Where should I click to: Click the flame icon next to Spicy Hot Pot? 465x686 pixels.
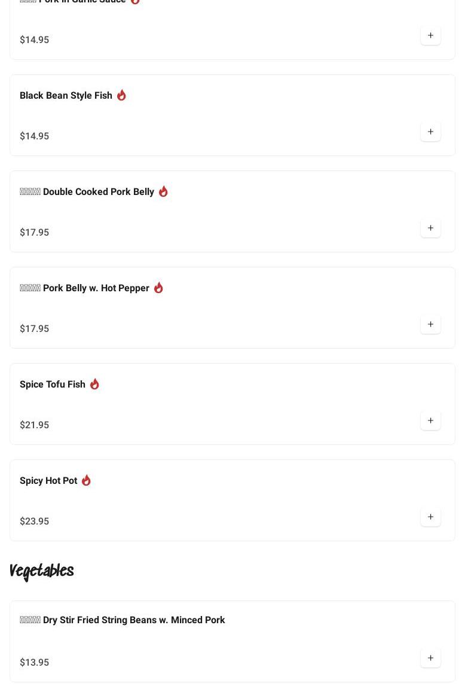(x=86, y=480)
